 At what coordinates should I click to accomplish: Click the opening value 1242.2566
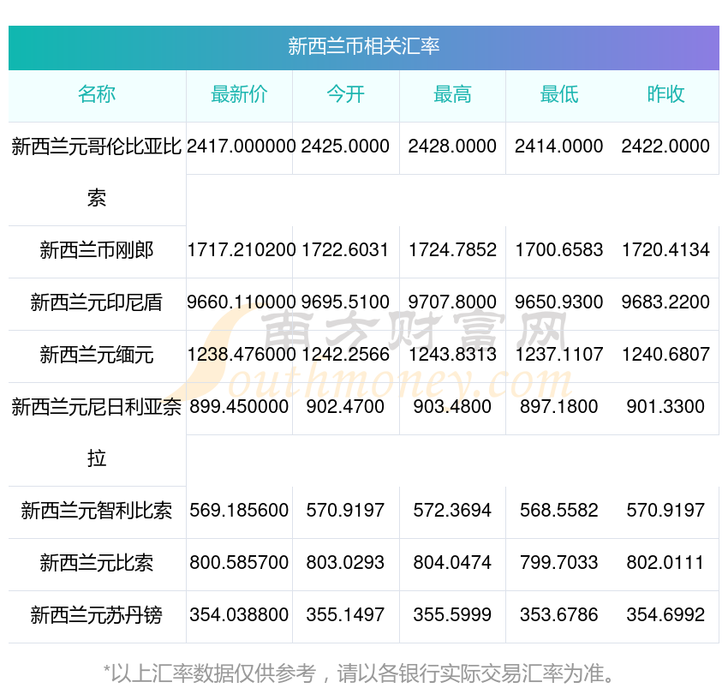[345, 355]
